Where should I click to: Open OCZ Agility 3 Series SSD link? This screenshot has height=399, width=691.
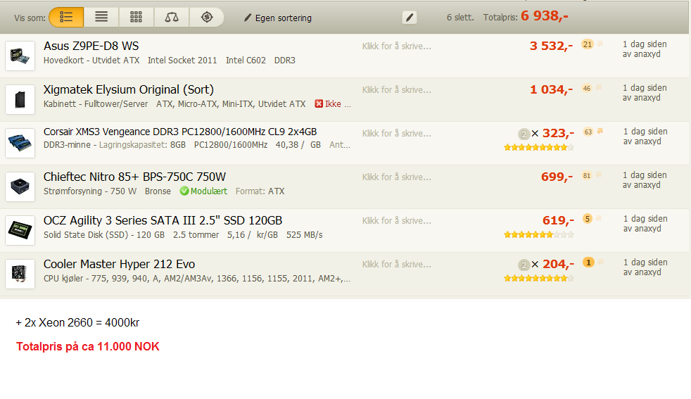pos(163,220)
